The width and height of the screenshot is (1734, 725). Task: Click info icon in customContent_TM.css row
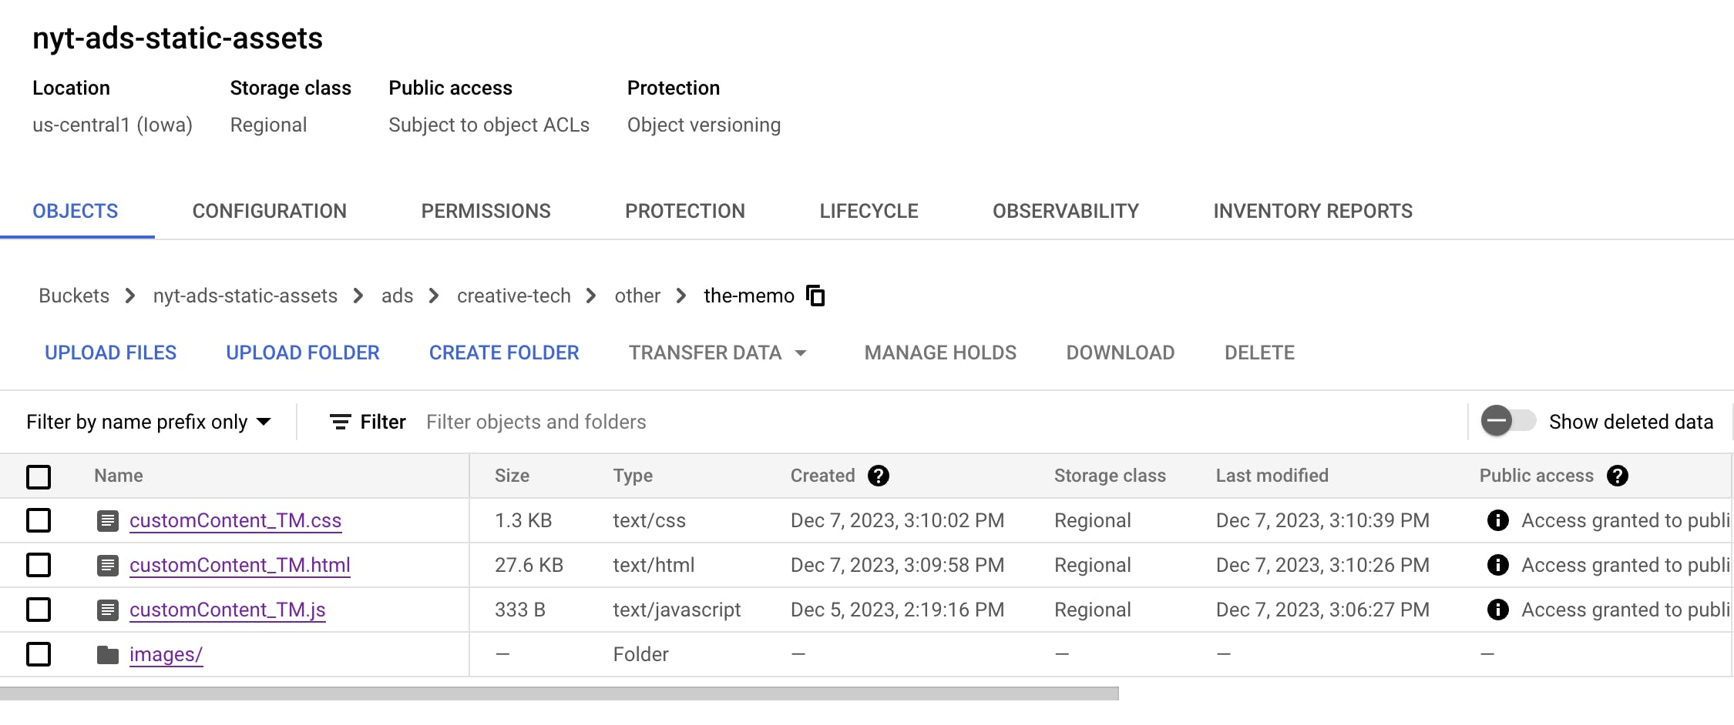click(x=1497, y=520)
